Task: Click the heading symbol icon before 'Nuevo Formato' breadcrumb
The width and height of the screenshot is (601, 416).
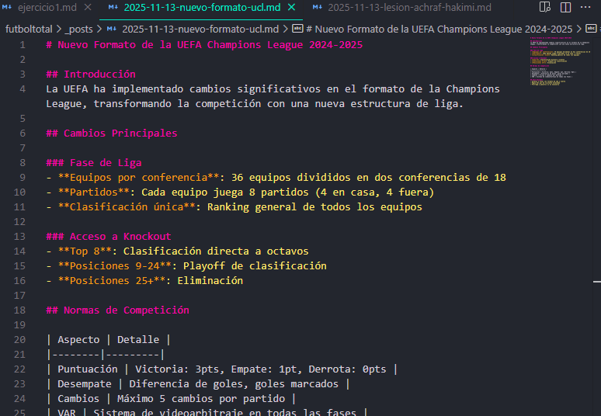Action: click(x=297, y=29)
